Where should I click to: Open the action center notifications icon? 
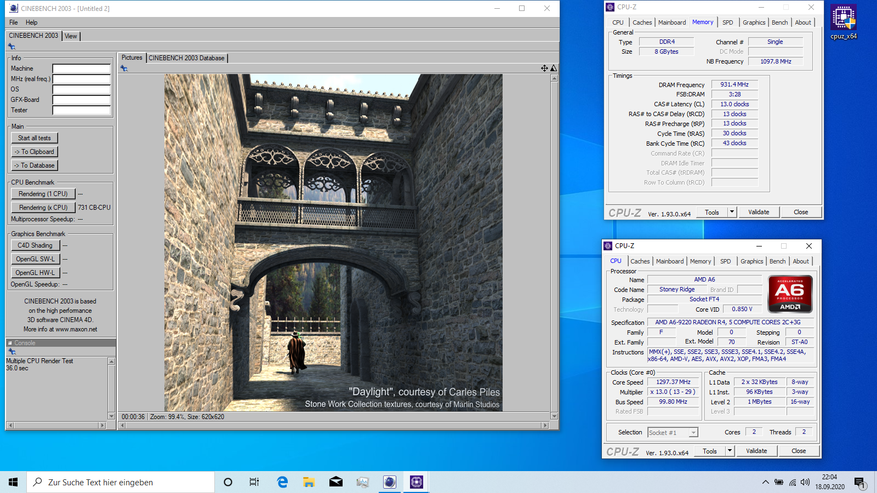pyautogui.click(x=859, y=482)
